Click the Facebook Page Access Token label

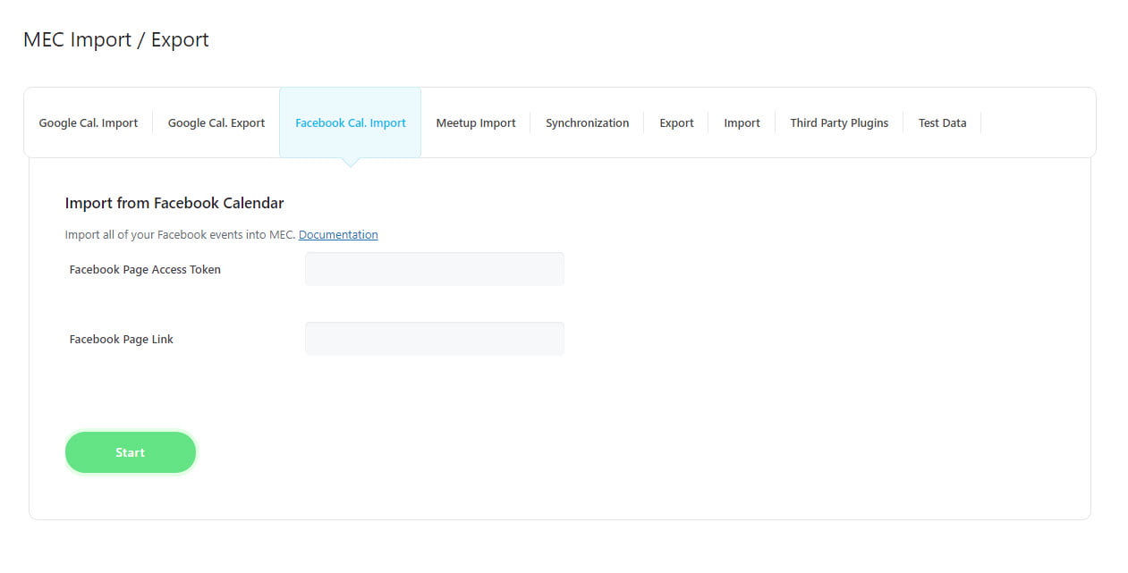145,269
